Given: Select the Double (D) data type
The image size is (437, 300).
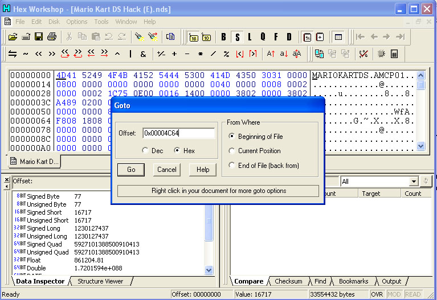Looking at the screenshot, I should point(289,37).
